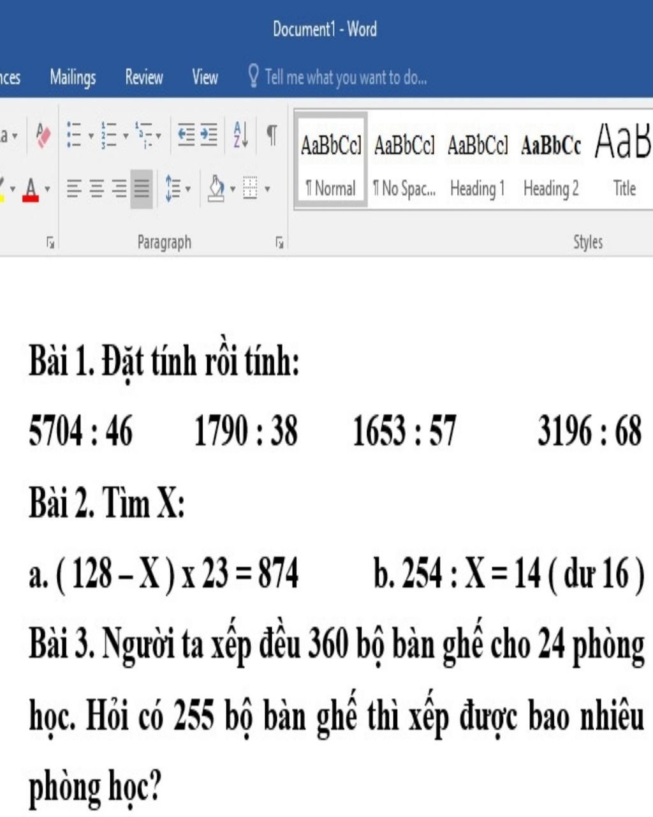
Task: Center align the paragraph text
Action: (x=97, y=189)
